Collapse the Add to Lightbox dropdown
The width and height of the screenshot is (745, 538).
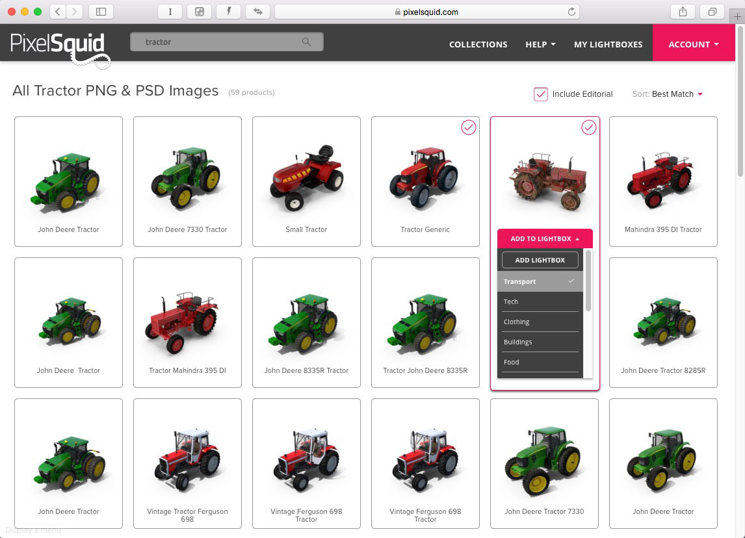[545, 238]
